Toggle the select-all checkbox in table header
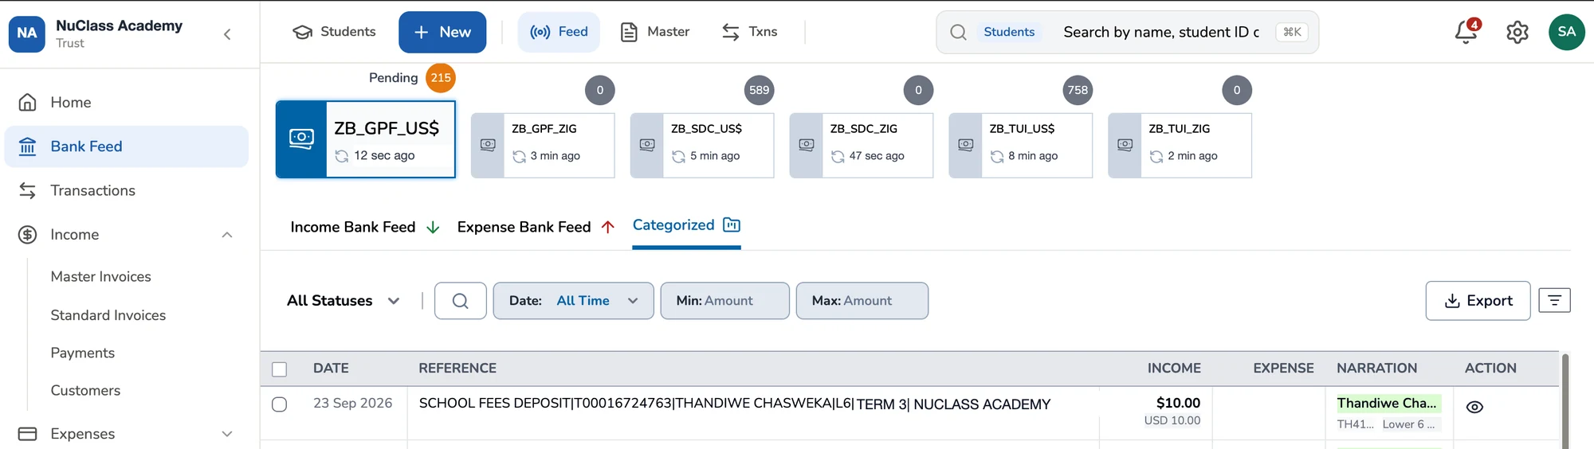The width and height of the screenshot is (1594, 449). (279, 369)
